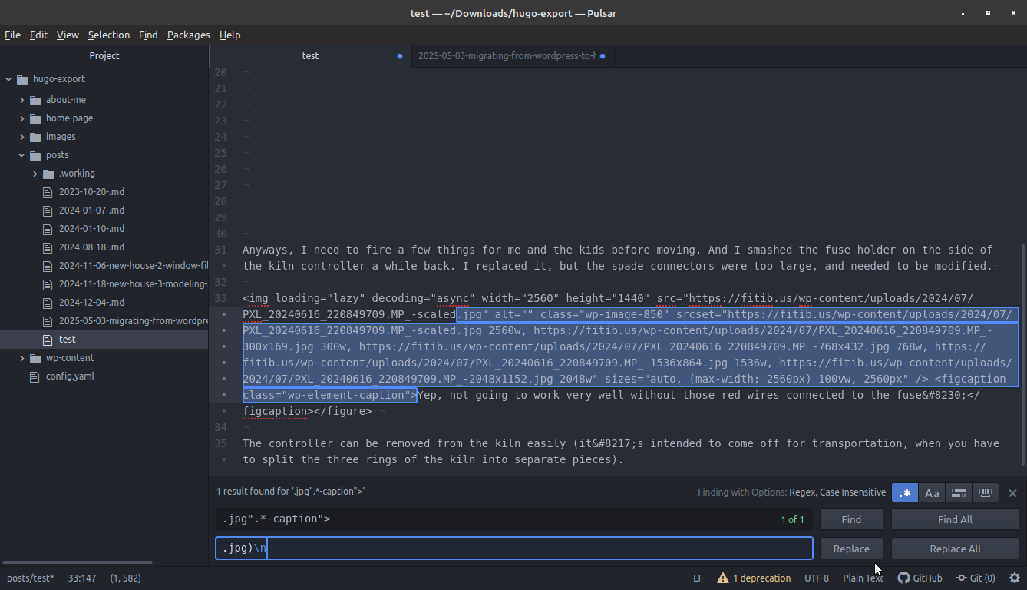Screen dimensions: 1027x590
Task: Click the Find All button
Action: click(955, 519)
